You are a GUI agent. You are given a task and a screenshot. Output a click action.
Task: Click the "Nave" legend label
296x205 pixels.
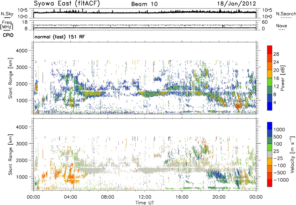(x=282, y=26)
